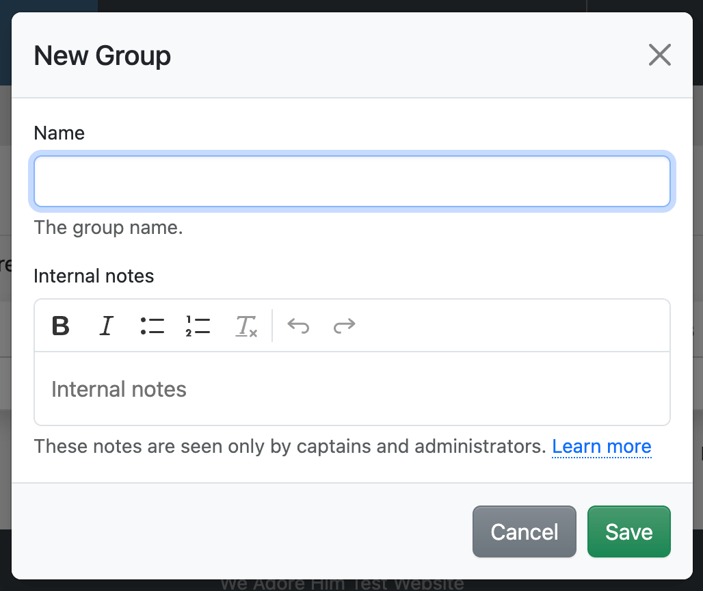Click inside the Internal notes text area
The height and width of the screenshot is (591, 703).
351,389
